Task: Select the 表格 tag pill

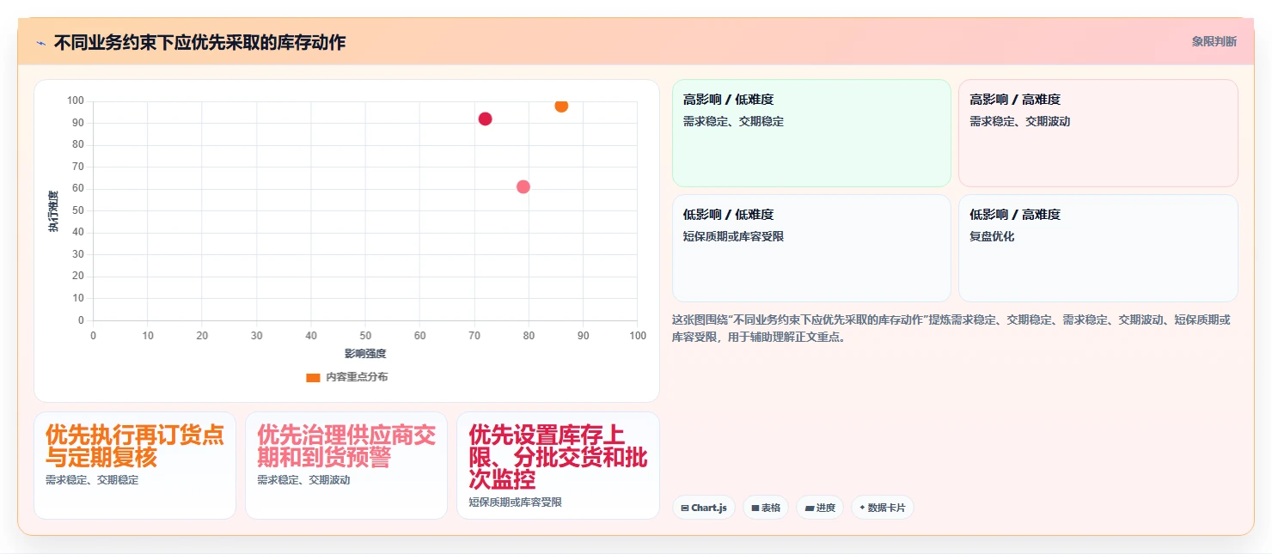Action: pyautogui.click(x=765, y=508)
